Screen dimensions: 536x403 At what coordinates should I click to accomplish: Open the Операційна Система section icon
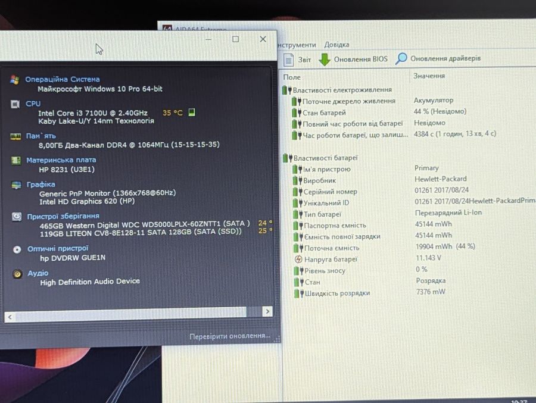tap(15, 80)
